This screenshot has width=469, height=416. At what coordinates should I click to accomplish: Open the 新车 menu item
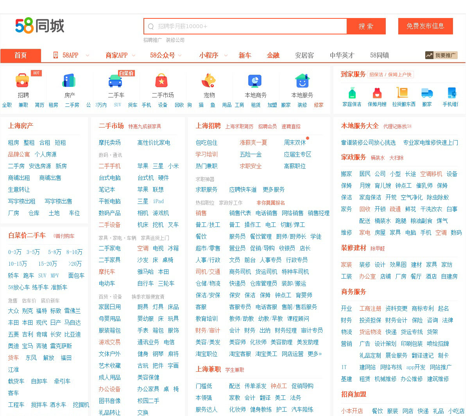(x=245, y=55)
